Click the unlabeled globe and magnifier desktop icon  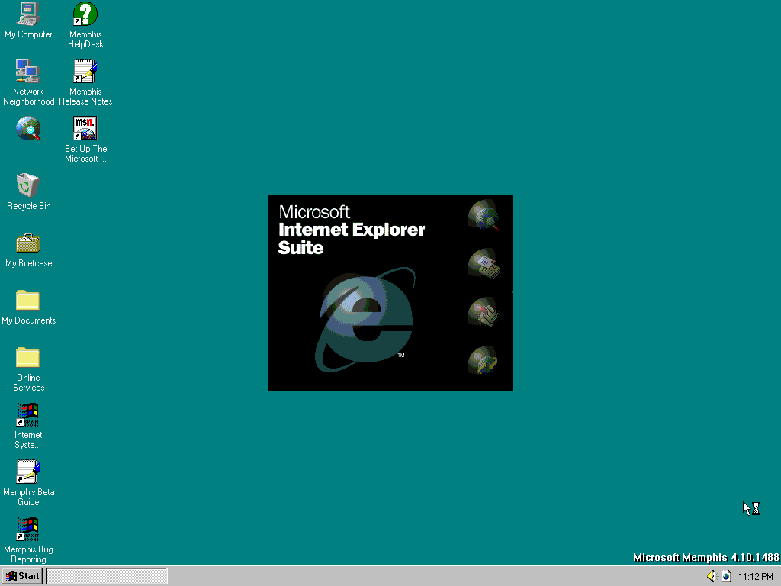[x=28, y=129]
